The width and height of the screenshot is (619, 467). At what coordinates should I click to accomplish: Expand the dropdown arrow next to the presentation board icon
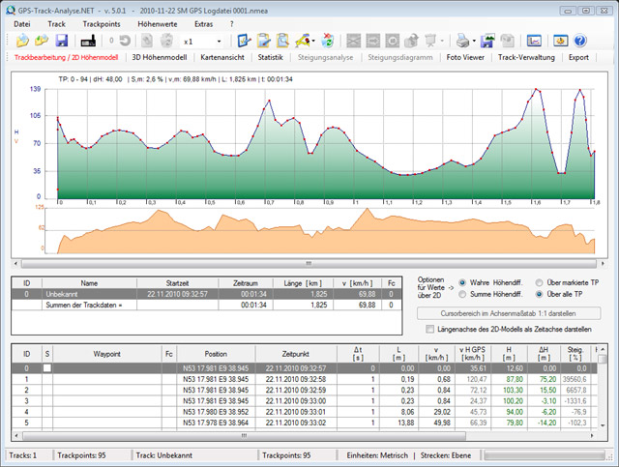coord(442,41)
